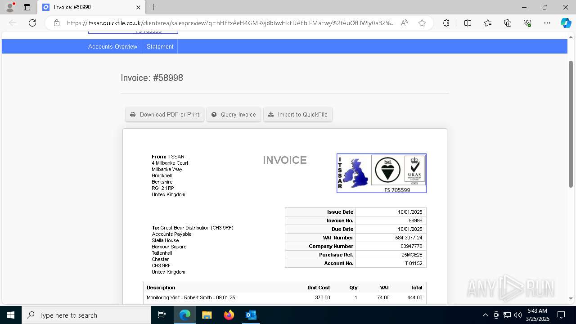Click the scrollbar down arrow
576x324 pixels.
571,298
